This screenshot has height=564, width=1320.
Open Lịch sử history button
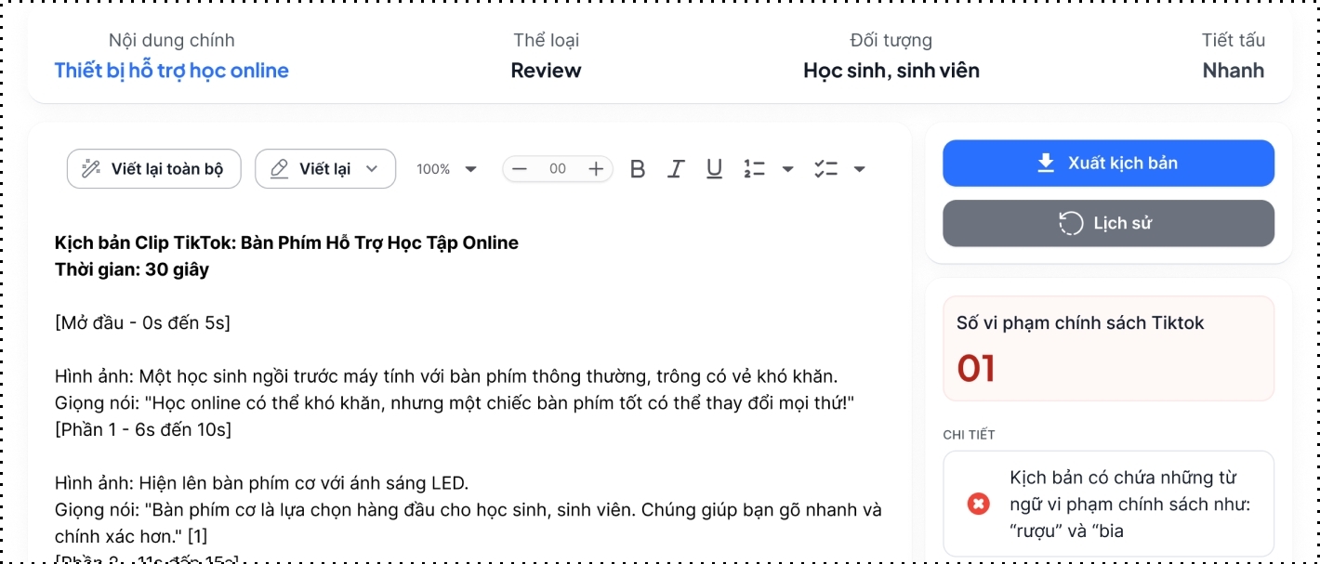[x=1108, y=223]
